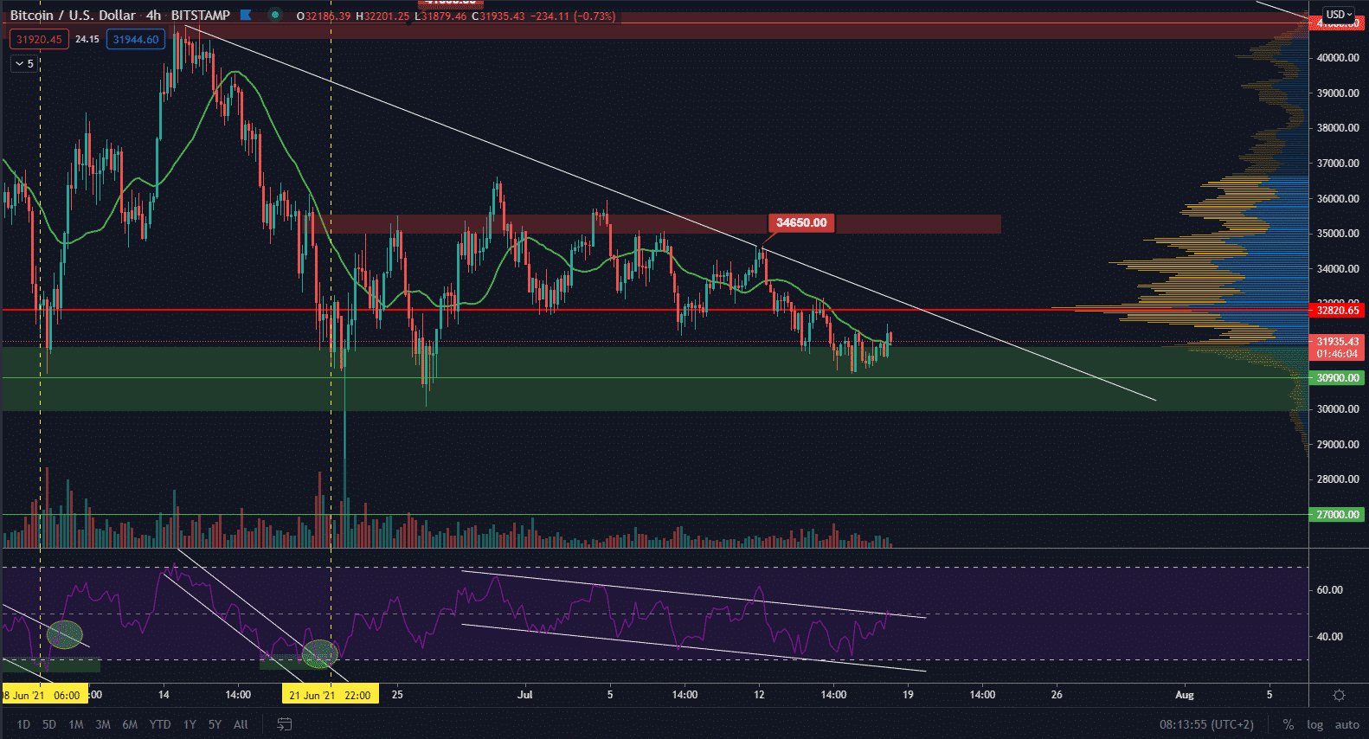Click the 32820.65 red price level label

1337,310
